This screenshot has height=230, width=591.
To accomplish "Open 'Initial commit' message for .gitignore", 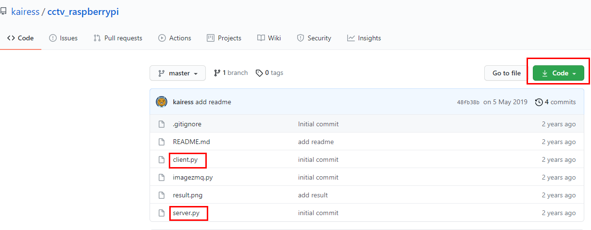I will [318, 124].
